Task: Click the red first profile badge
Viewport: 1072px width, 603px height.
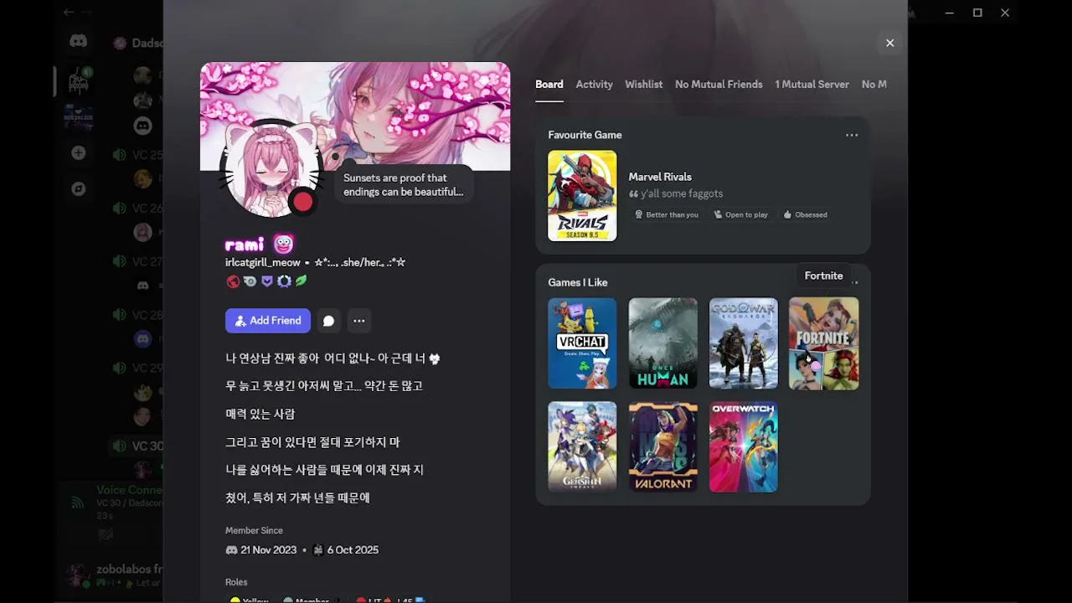Action: (233, 281)
